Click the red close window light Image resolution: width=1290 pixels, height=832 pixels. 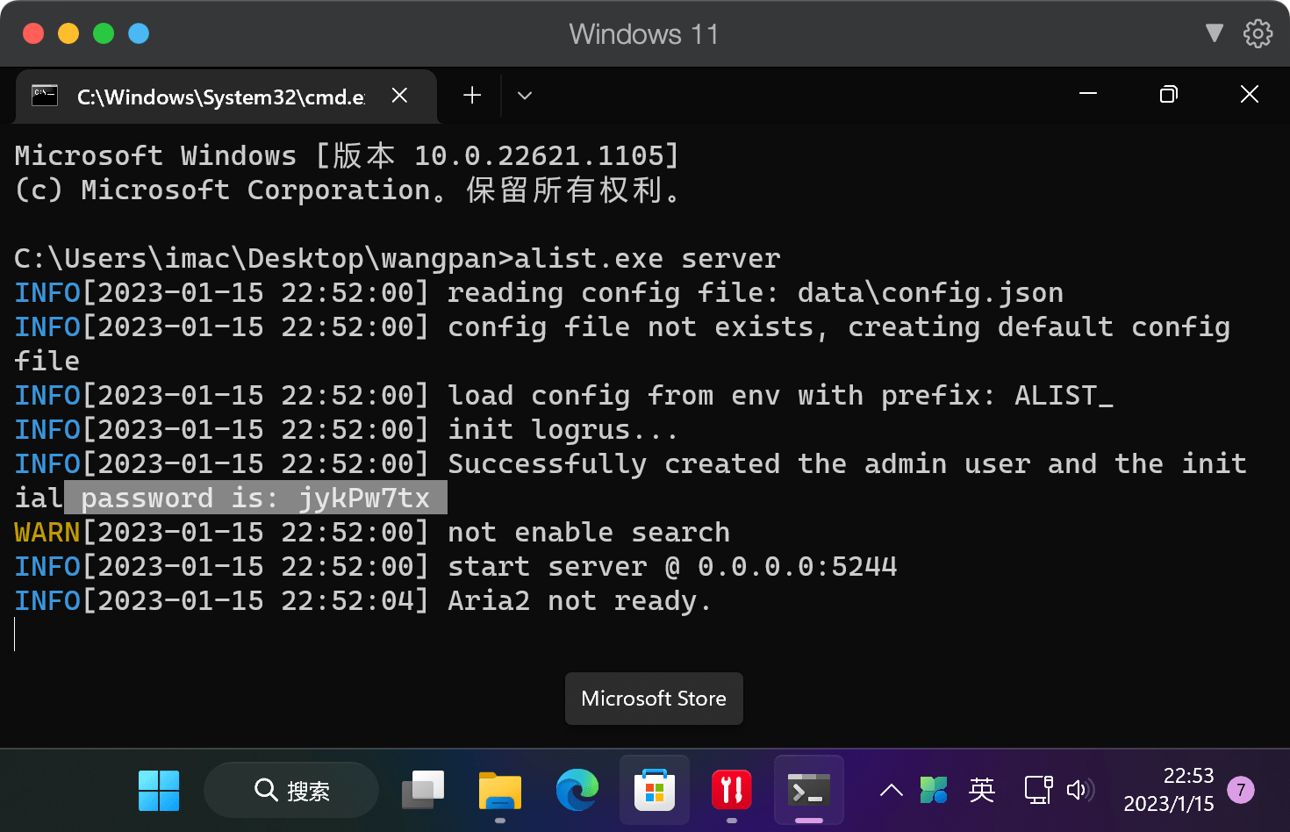click(33, 33)
